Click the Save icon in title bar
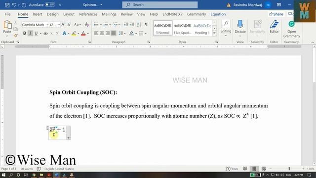The width and height of the screenshot is (316, 178). point(7,5)
